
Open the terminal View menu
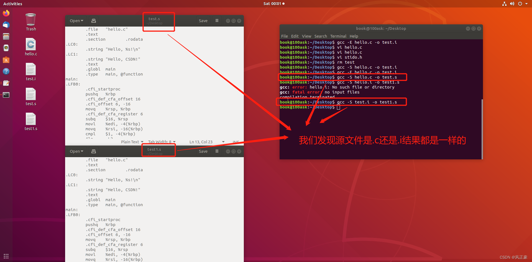pos(306,36)
